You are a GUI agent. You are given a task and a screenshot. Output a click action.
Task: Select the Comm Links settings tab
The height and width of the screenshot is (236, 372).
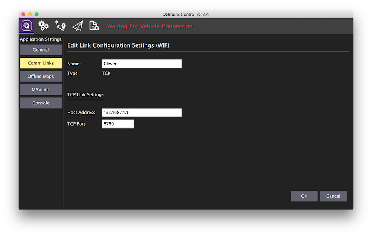[41, 63]
